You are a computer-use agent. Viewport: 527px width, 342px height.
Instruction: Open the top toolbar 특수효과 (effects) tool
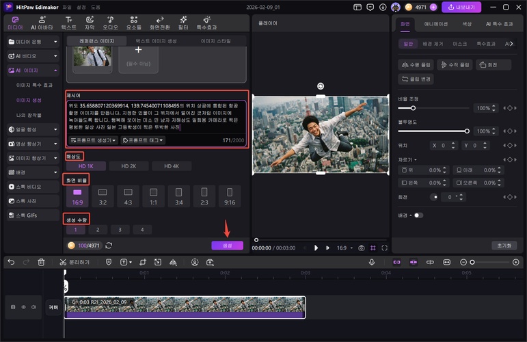pyautogui.click(x=206, y=23)
